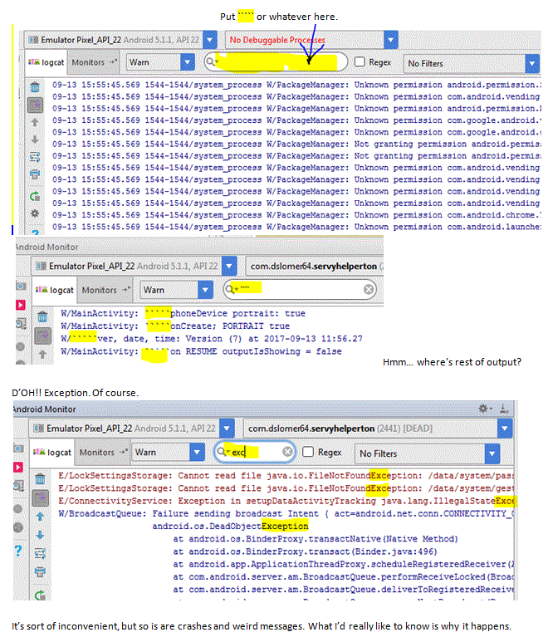Open logcat settings gear in top panel
Image resolution: width=548 pixels, height=637 pixels.
click(x=35, y=213)
